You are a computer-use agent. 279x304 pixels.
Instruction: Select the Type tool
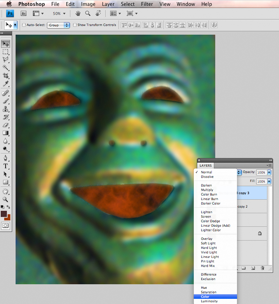click(6, 166)
